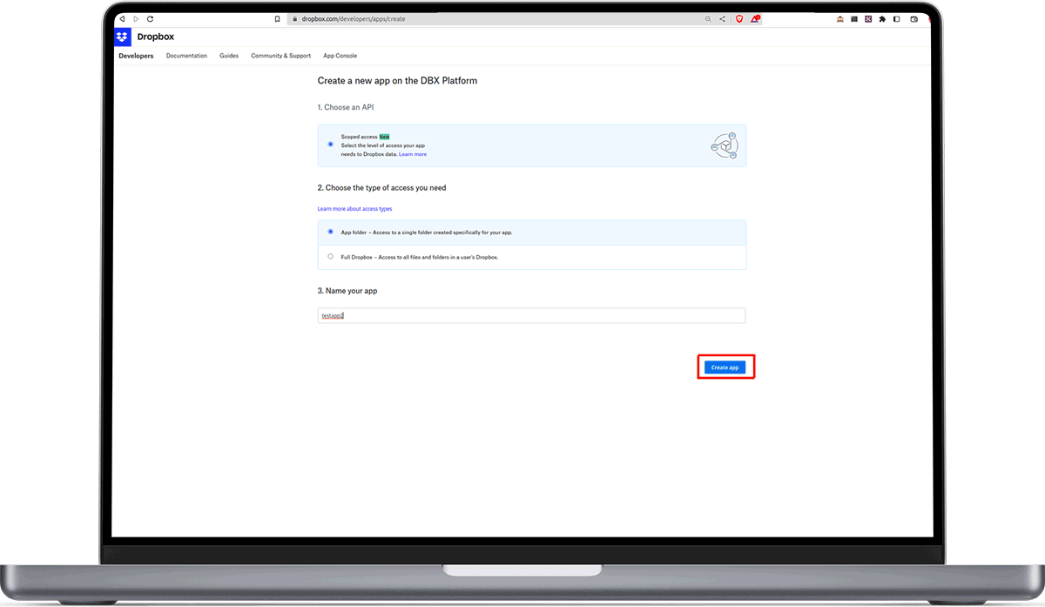Select the Full Dropbox access radio button
This screenshot has width=1045, height=607.
[x=330, y=257]
